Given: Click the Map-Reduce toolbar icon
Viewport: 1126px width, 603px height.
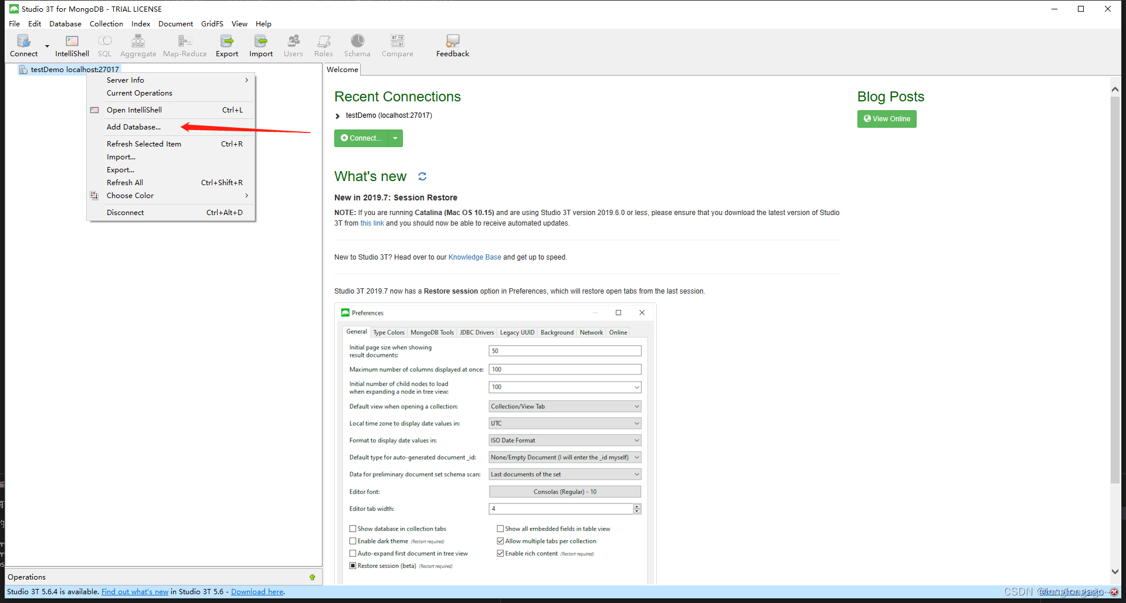Looking at the screenshot, I should (x=185, y=46).
